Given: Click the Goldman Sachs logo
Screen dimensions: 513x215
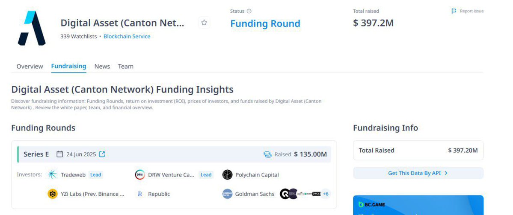Looking at the screenshot, I should coord(227,194).
